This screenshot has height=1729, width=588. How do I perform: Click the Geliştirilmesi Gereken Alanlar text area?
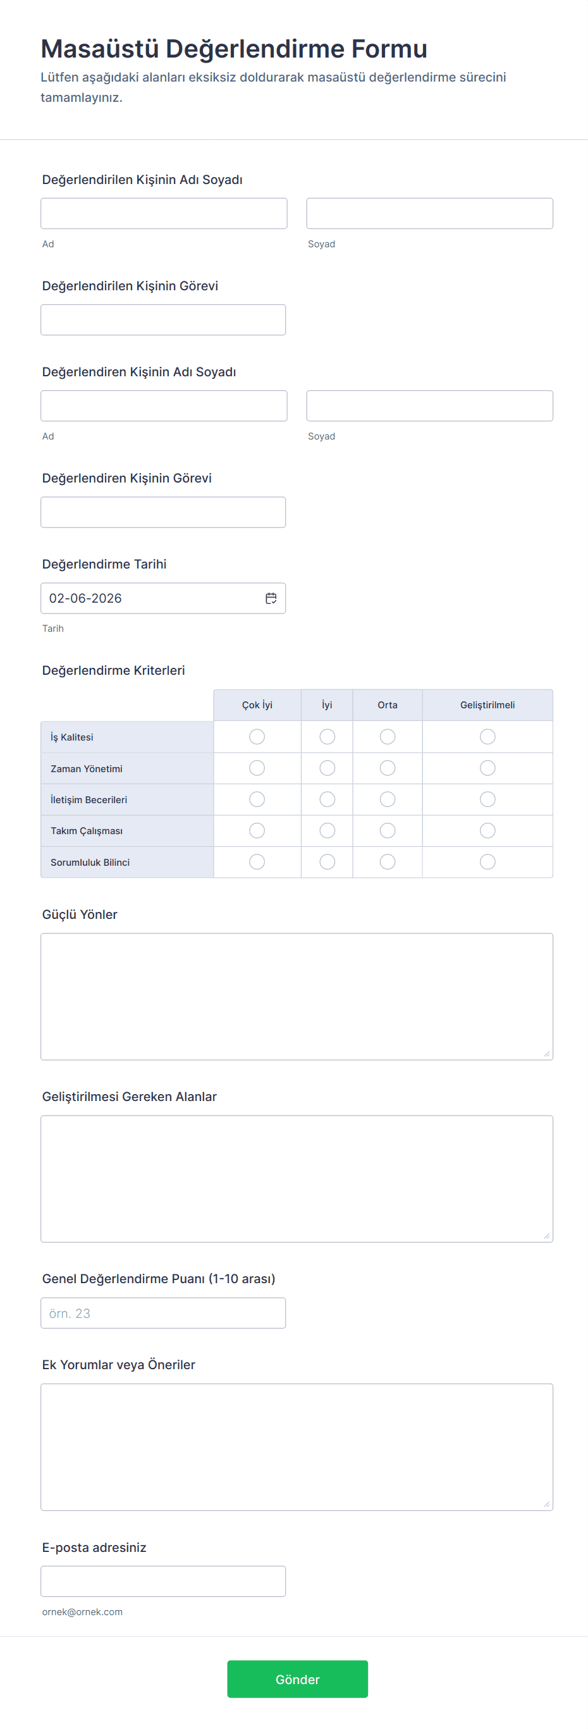297,1179
